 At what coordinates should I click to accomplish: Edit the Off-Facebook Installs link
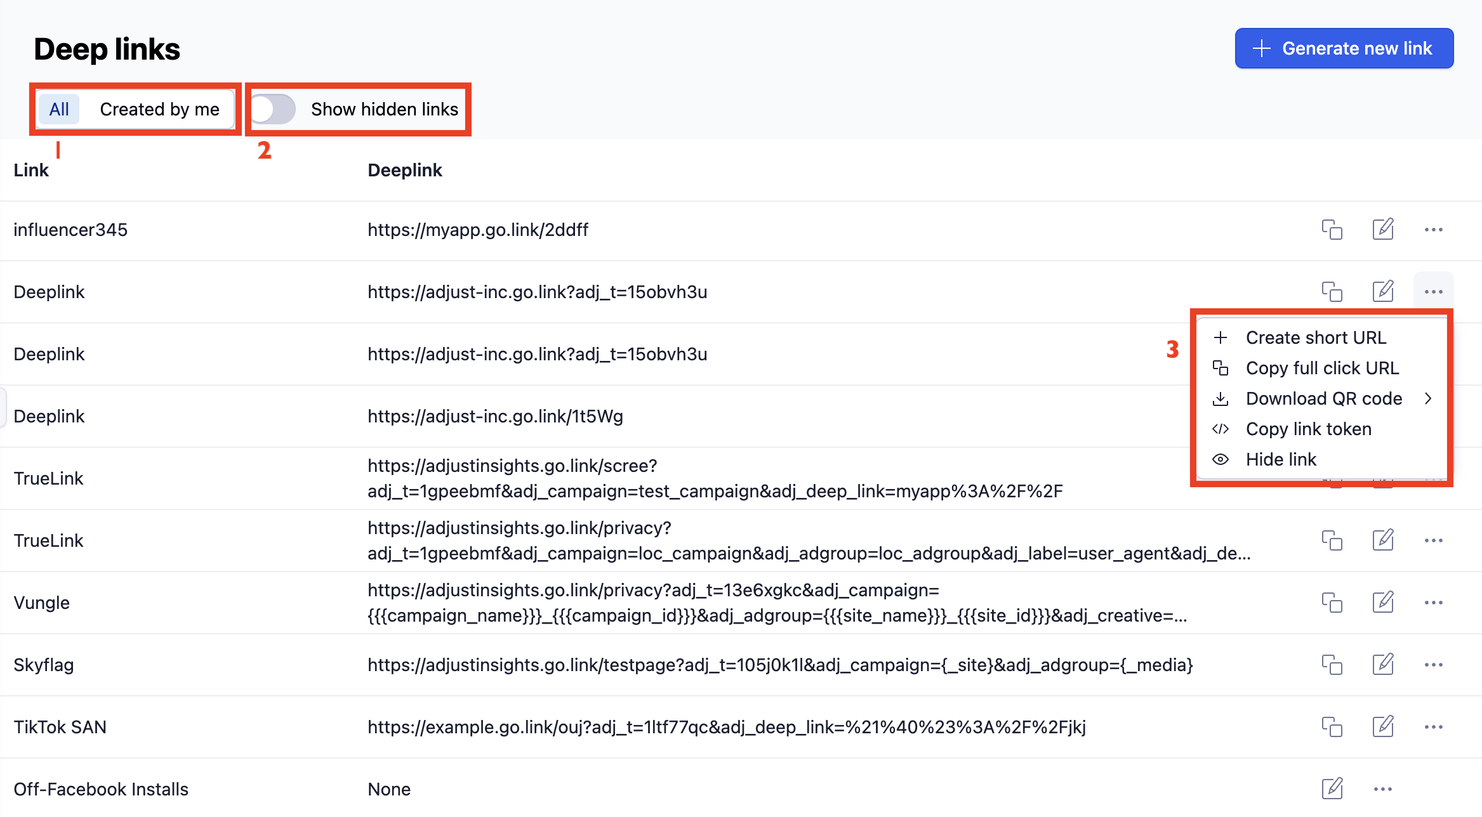click(x=1332, y=789)
